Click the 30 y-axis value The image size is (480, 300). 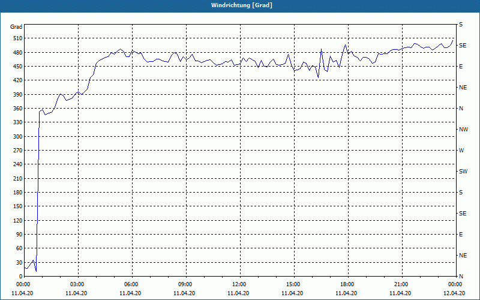(19, 262)
